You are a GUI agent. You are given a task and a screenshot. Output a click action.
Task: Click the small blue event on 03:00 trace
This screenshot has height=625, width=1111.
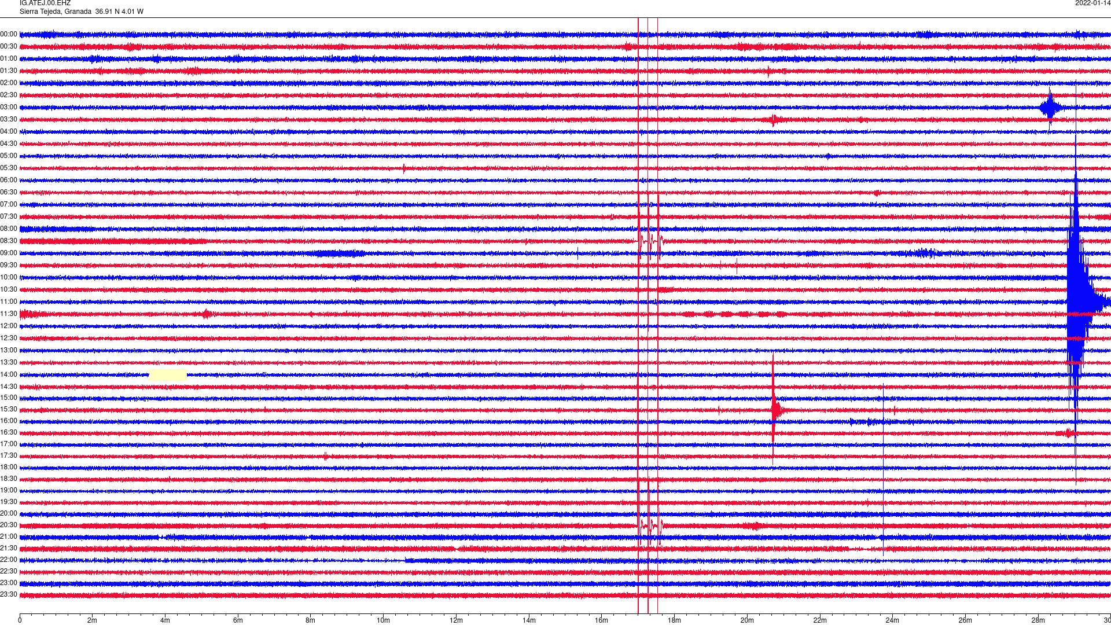[1050, 108]
